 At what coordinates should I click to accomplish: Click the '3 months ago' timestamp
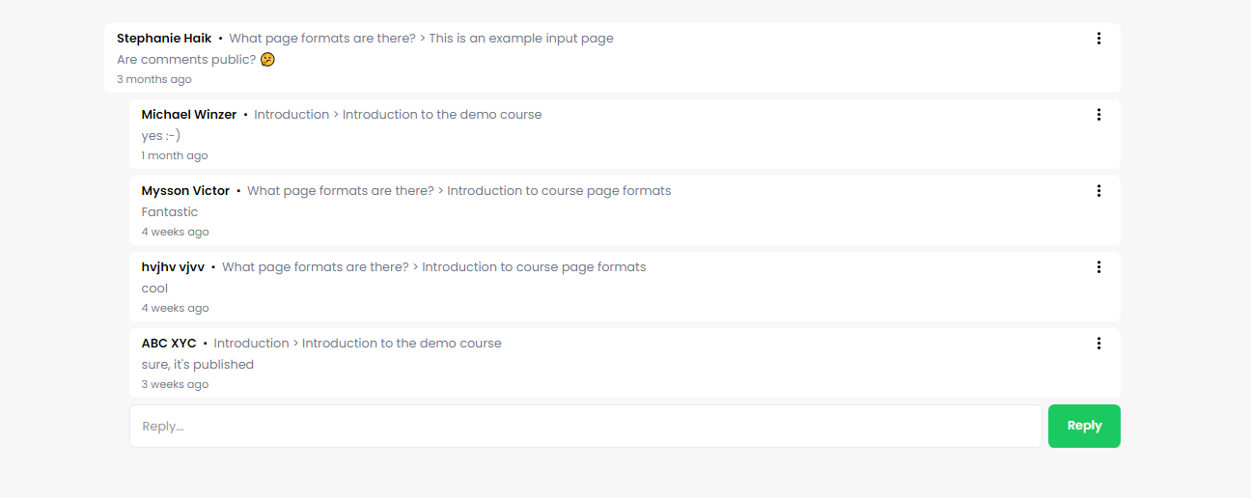(x=154, y=79)
